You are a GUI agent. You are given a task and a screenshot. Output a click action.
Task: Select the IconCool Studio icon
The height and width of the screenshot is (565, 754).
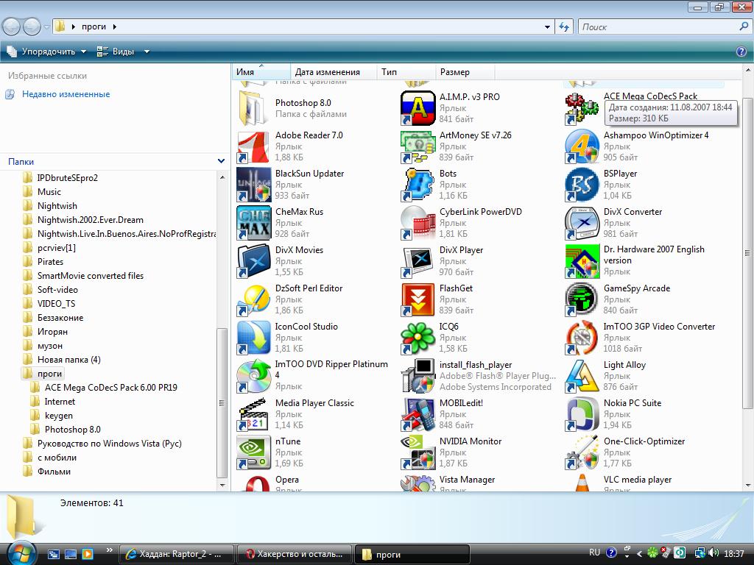[x=253, y=338]
